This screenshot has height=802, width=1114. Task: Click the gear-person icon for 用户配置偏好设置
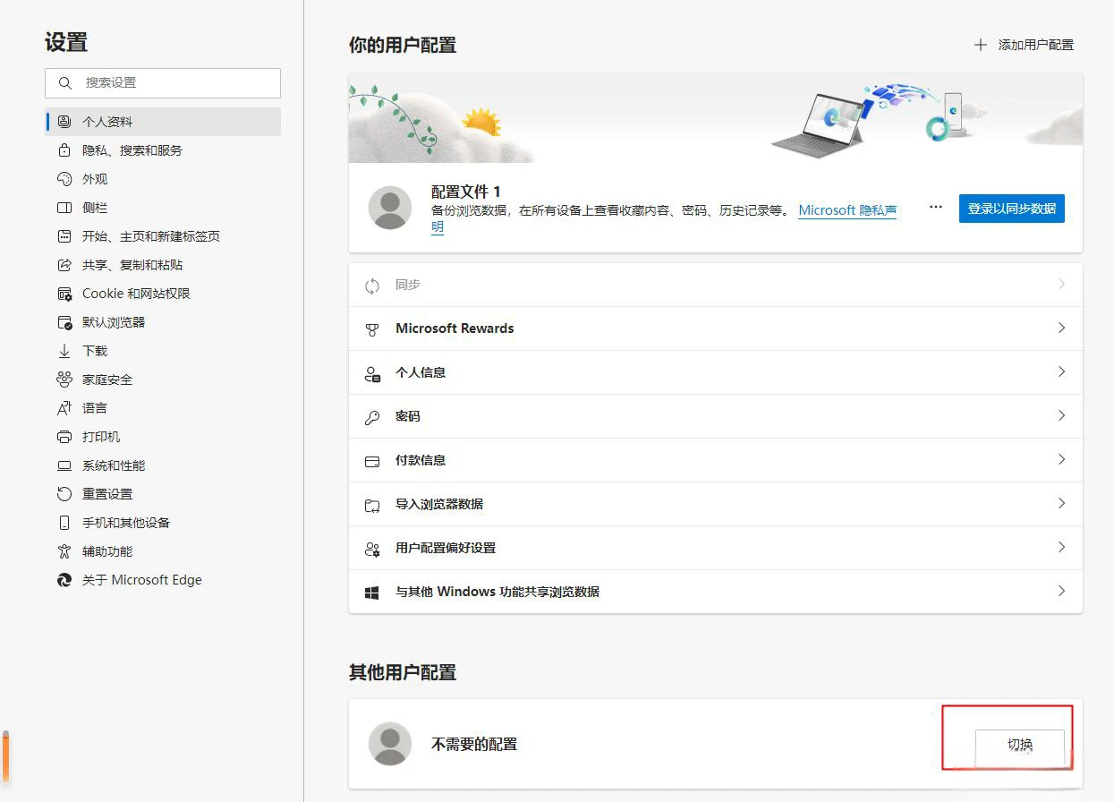click(372, 549)
